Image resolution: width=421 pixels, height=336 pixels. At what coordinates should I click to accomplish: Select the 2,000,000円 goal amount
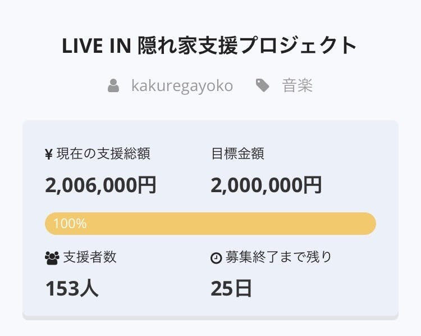pos(266,185)
